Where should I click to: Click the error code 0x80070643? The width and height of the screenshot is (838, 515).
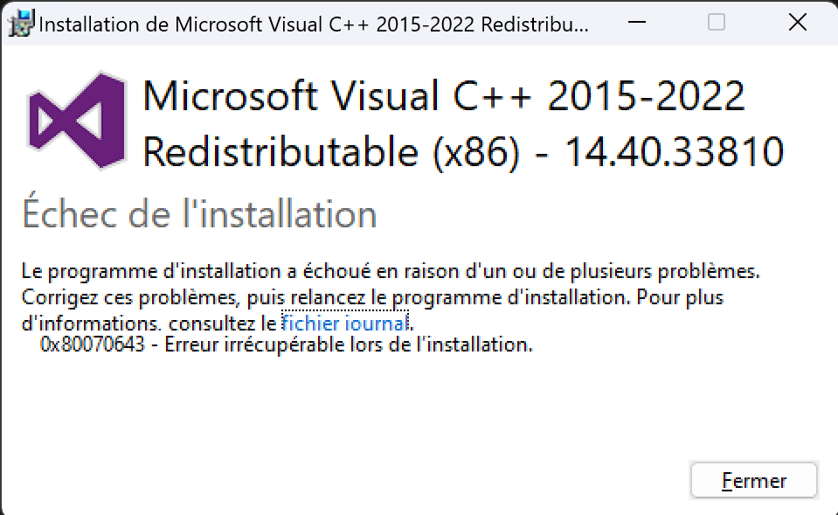[93, 344]
